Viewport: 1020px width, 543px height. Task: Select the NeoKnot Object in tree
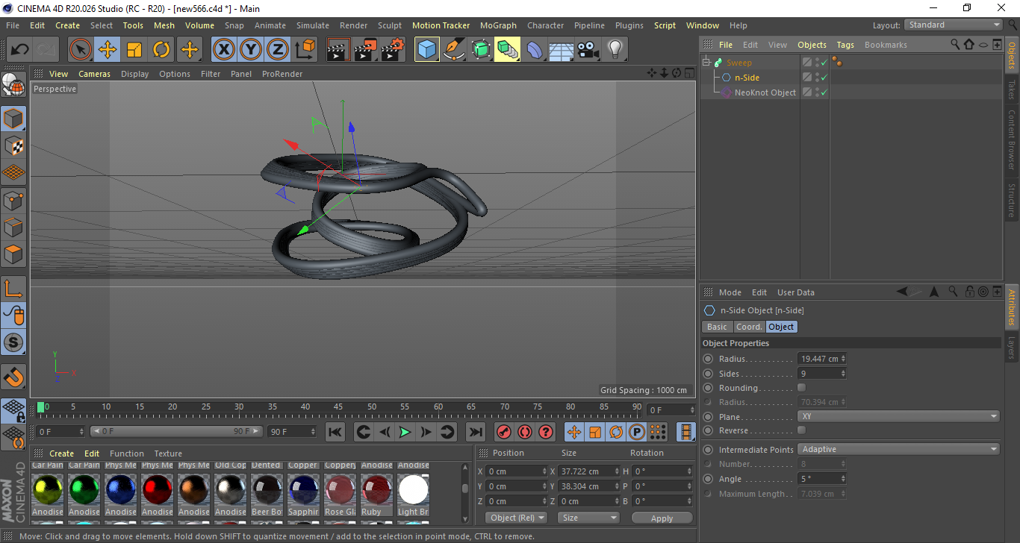[765, 92]
